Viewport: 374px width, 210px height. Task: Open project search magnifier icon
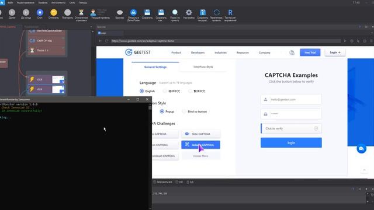coord(175,12)
